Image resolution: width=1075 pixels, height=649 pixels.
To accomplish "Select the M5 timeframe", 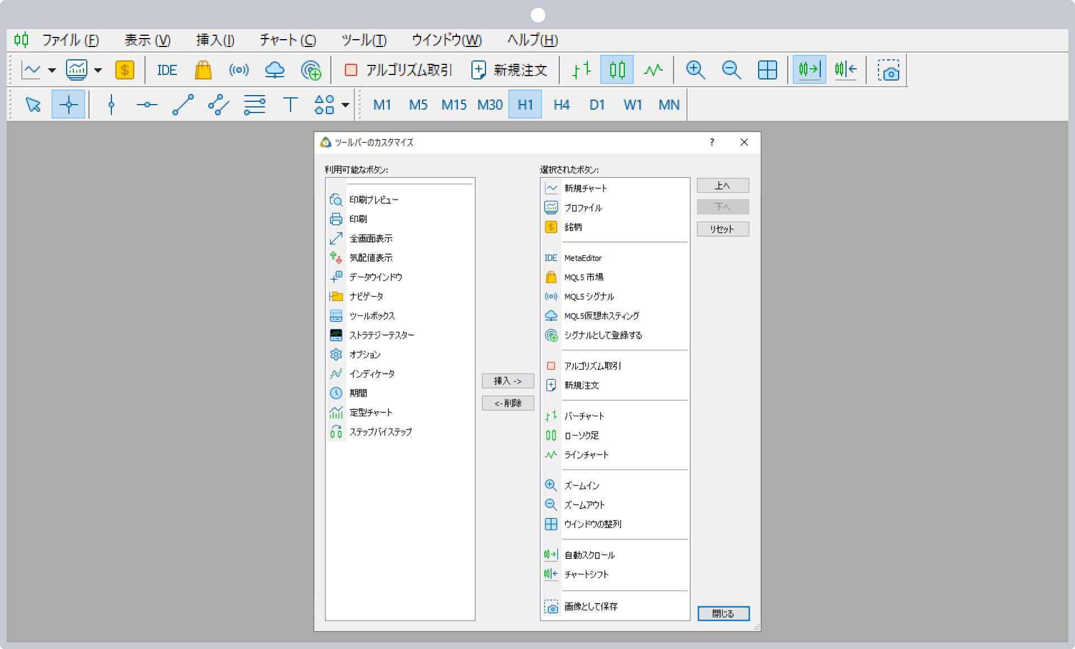I will coord(418,105).
